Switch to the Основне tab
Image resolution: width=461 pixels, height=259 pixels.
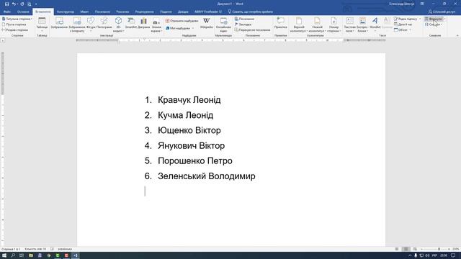coord(23,12)
